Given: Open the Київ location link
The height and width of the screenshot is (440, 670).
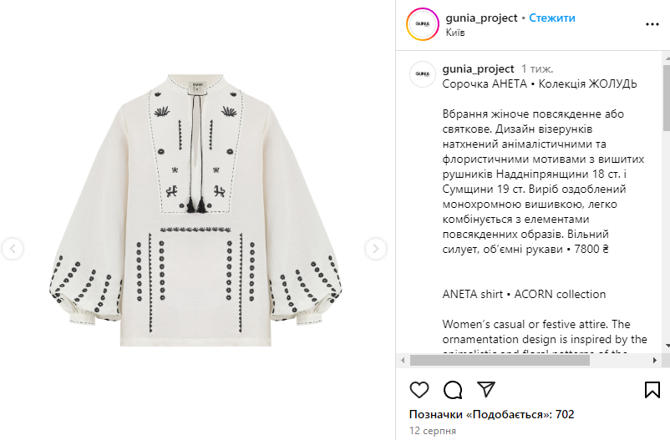Looking at the screenshot, I should [455, 33].
